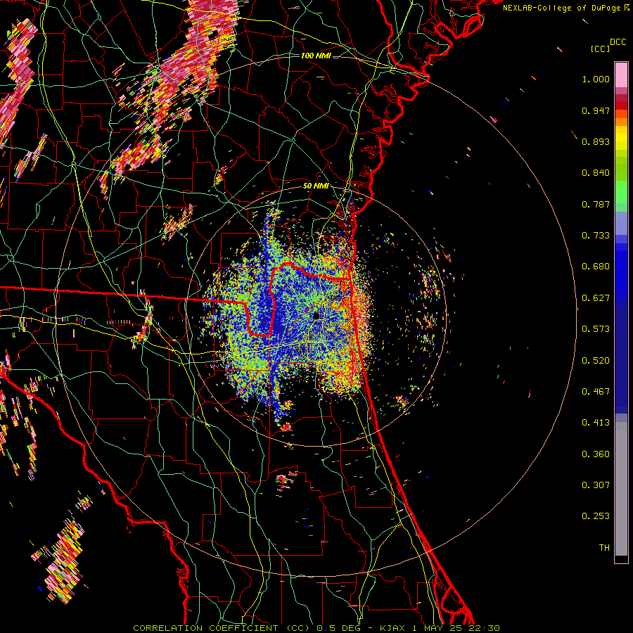Click the [CC] unit label
The width and height of the screenshot is (633, 633).
point(600,49)
